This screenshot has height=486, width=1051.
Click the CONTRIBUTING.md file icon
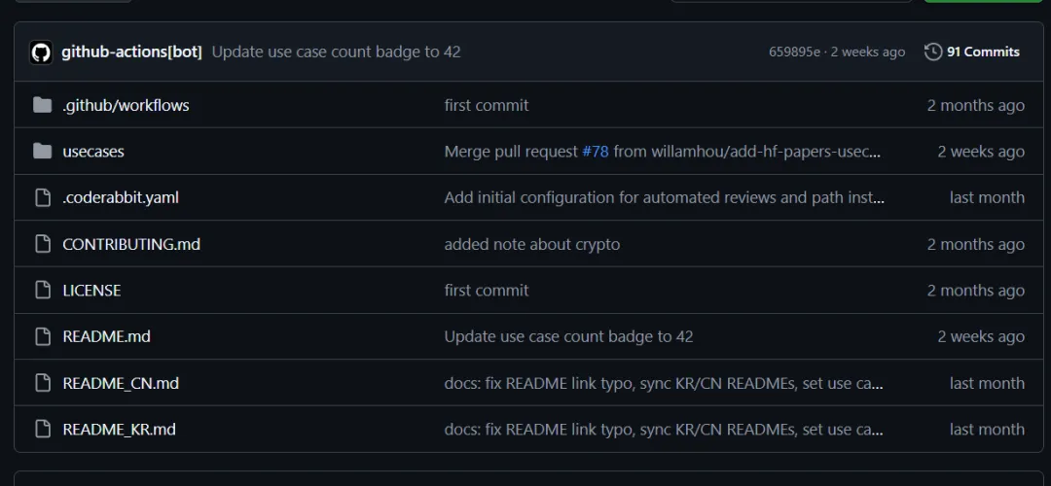click(x=42, y=244)
